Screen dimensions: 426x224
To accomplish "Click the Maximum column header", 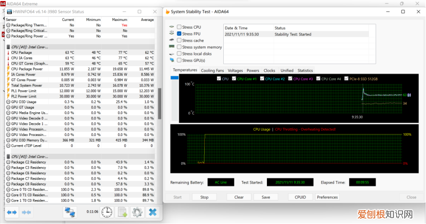I will [121, 19].
